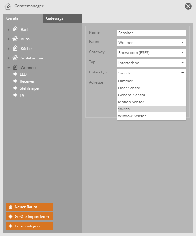The width and height of the screenshot is (196, 236).
Task: Click the Stehlampe device icon
Action: coord(15,88)
